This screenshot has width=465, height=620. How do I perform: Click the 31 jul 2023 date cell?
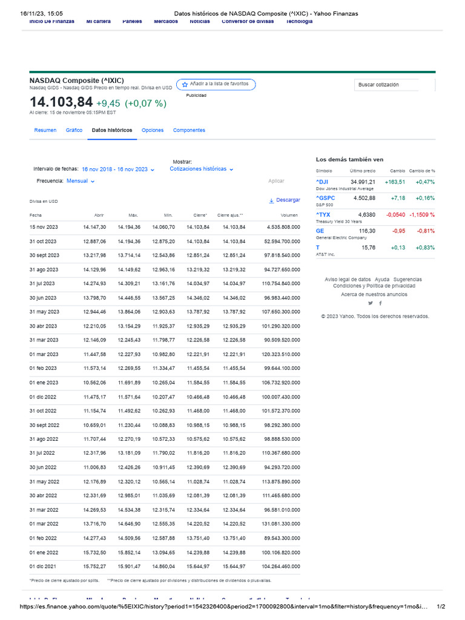42,283
